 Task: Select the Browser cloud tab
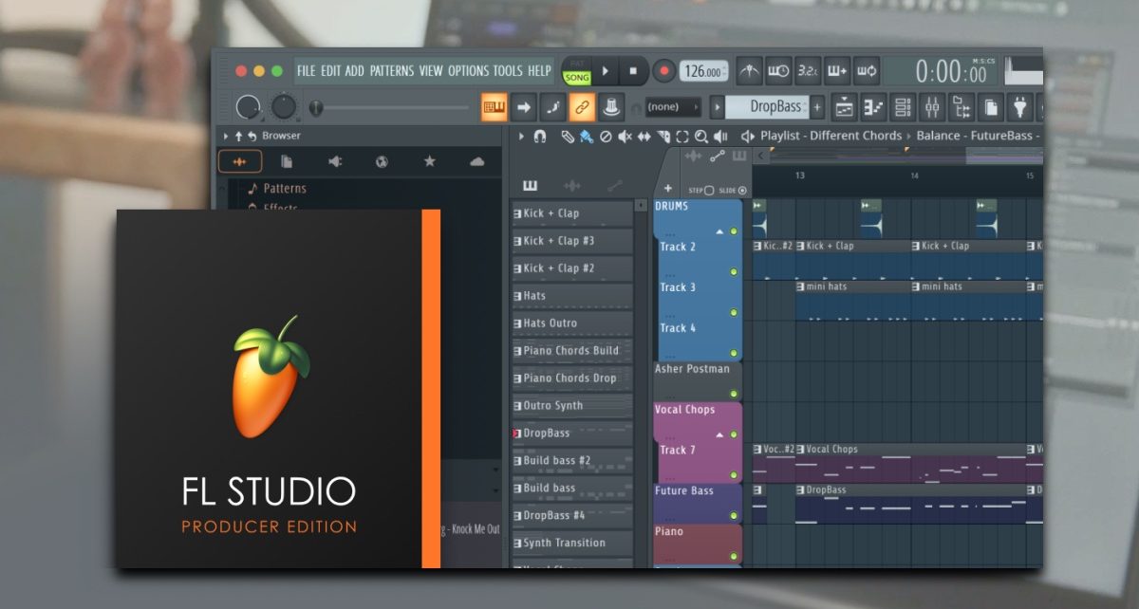[x=476, y=162]
